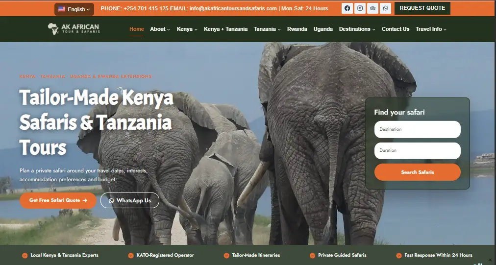Open the Facebook social icon
This screenshot has width=496, height=265.
point(347,8)
